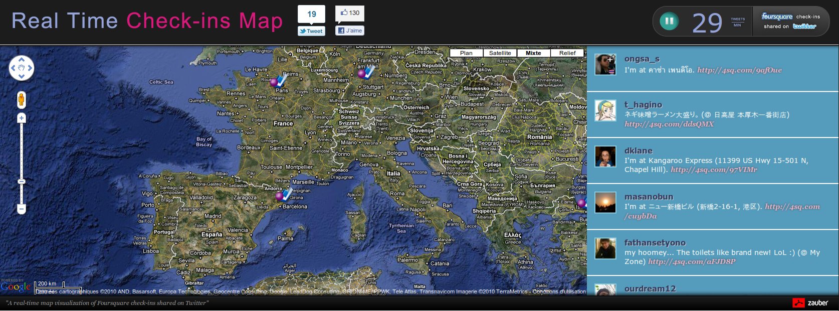Open dklane's Kangaroo Express check-in link
Image resolution: width=839 pixels, height=311 pixels.
point(714,169)
